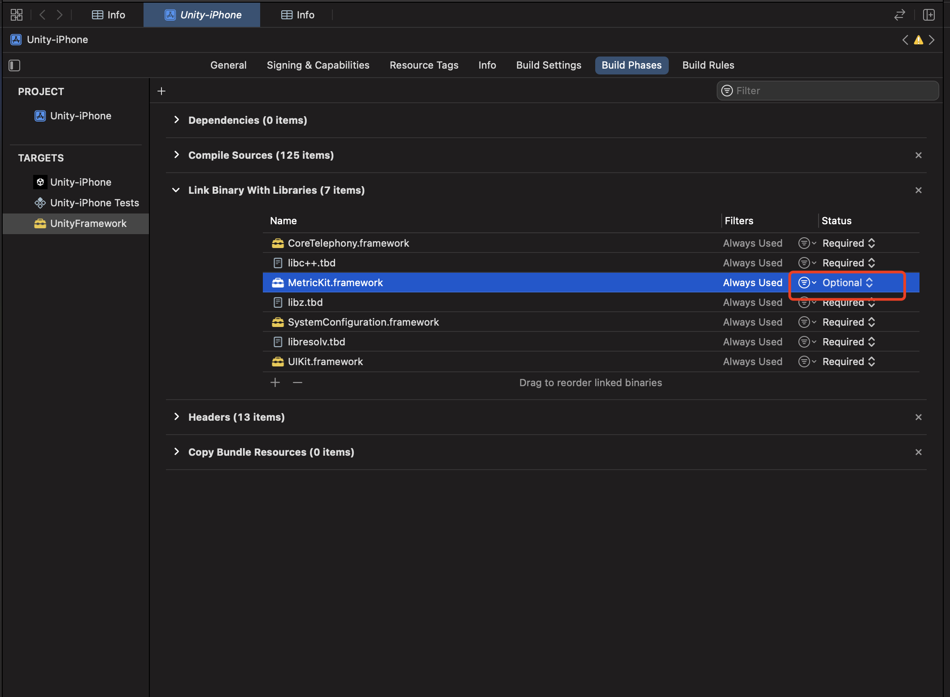The width and height of the screenshot is (950, 697).
Task: Click the yellow warning triangle icon
Action: pos(918,40)
